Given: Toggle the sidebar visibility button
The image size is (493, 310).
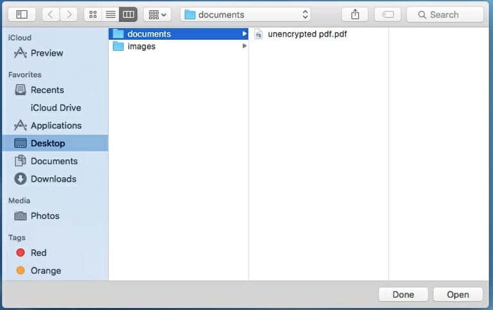Looking at the screenshot, I should (x=22, y=15).
